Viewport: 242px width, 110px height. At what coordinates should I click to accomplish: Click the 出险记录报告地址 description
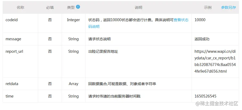(x=103, y=51)
